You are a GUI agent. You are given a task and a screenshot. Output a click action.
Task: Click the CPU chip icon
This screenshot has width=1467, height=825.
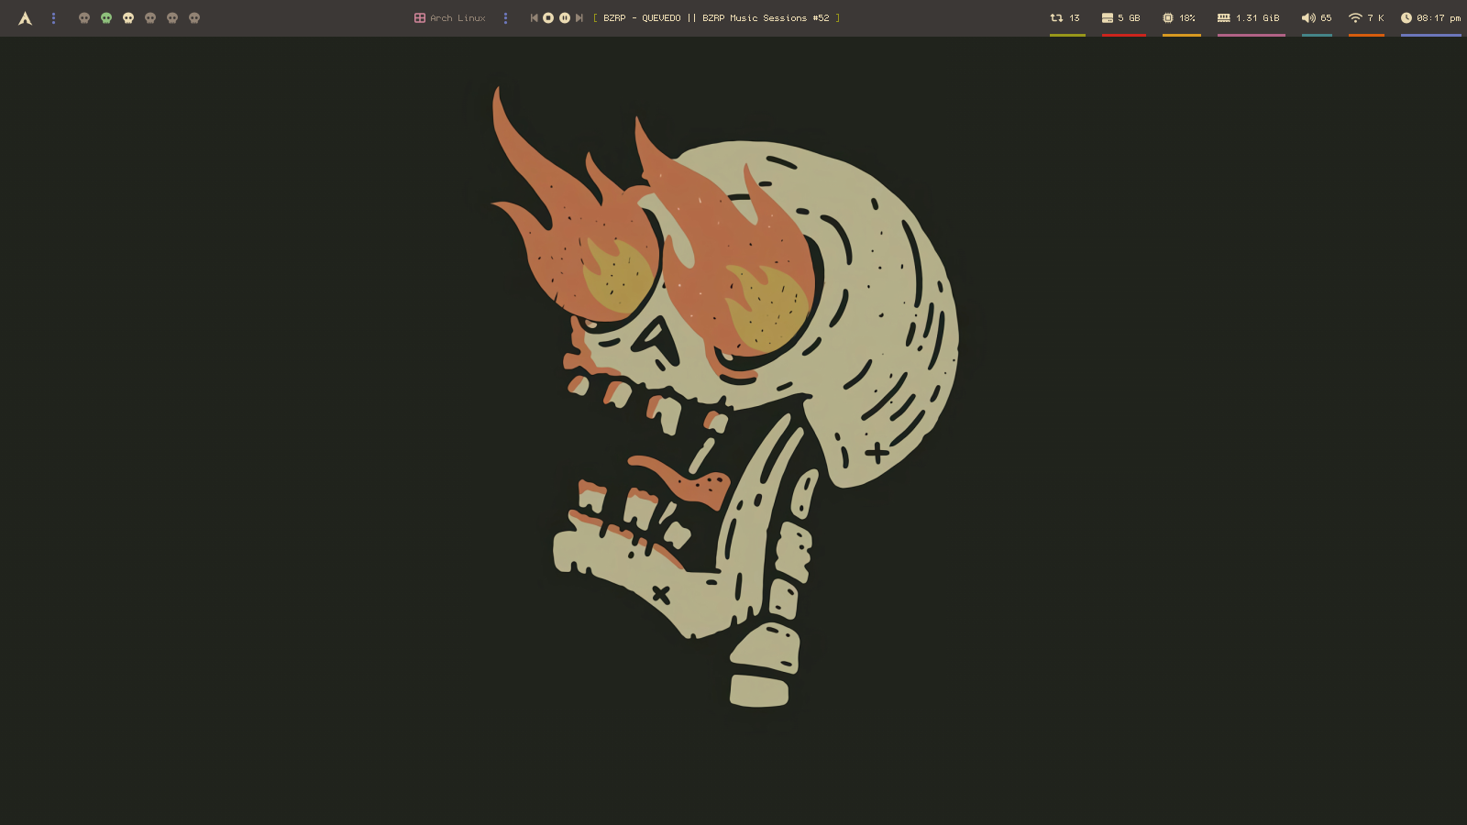coord(1168,18)
